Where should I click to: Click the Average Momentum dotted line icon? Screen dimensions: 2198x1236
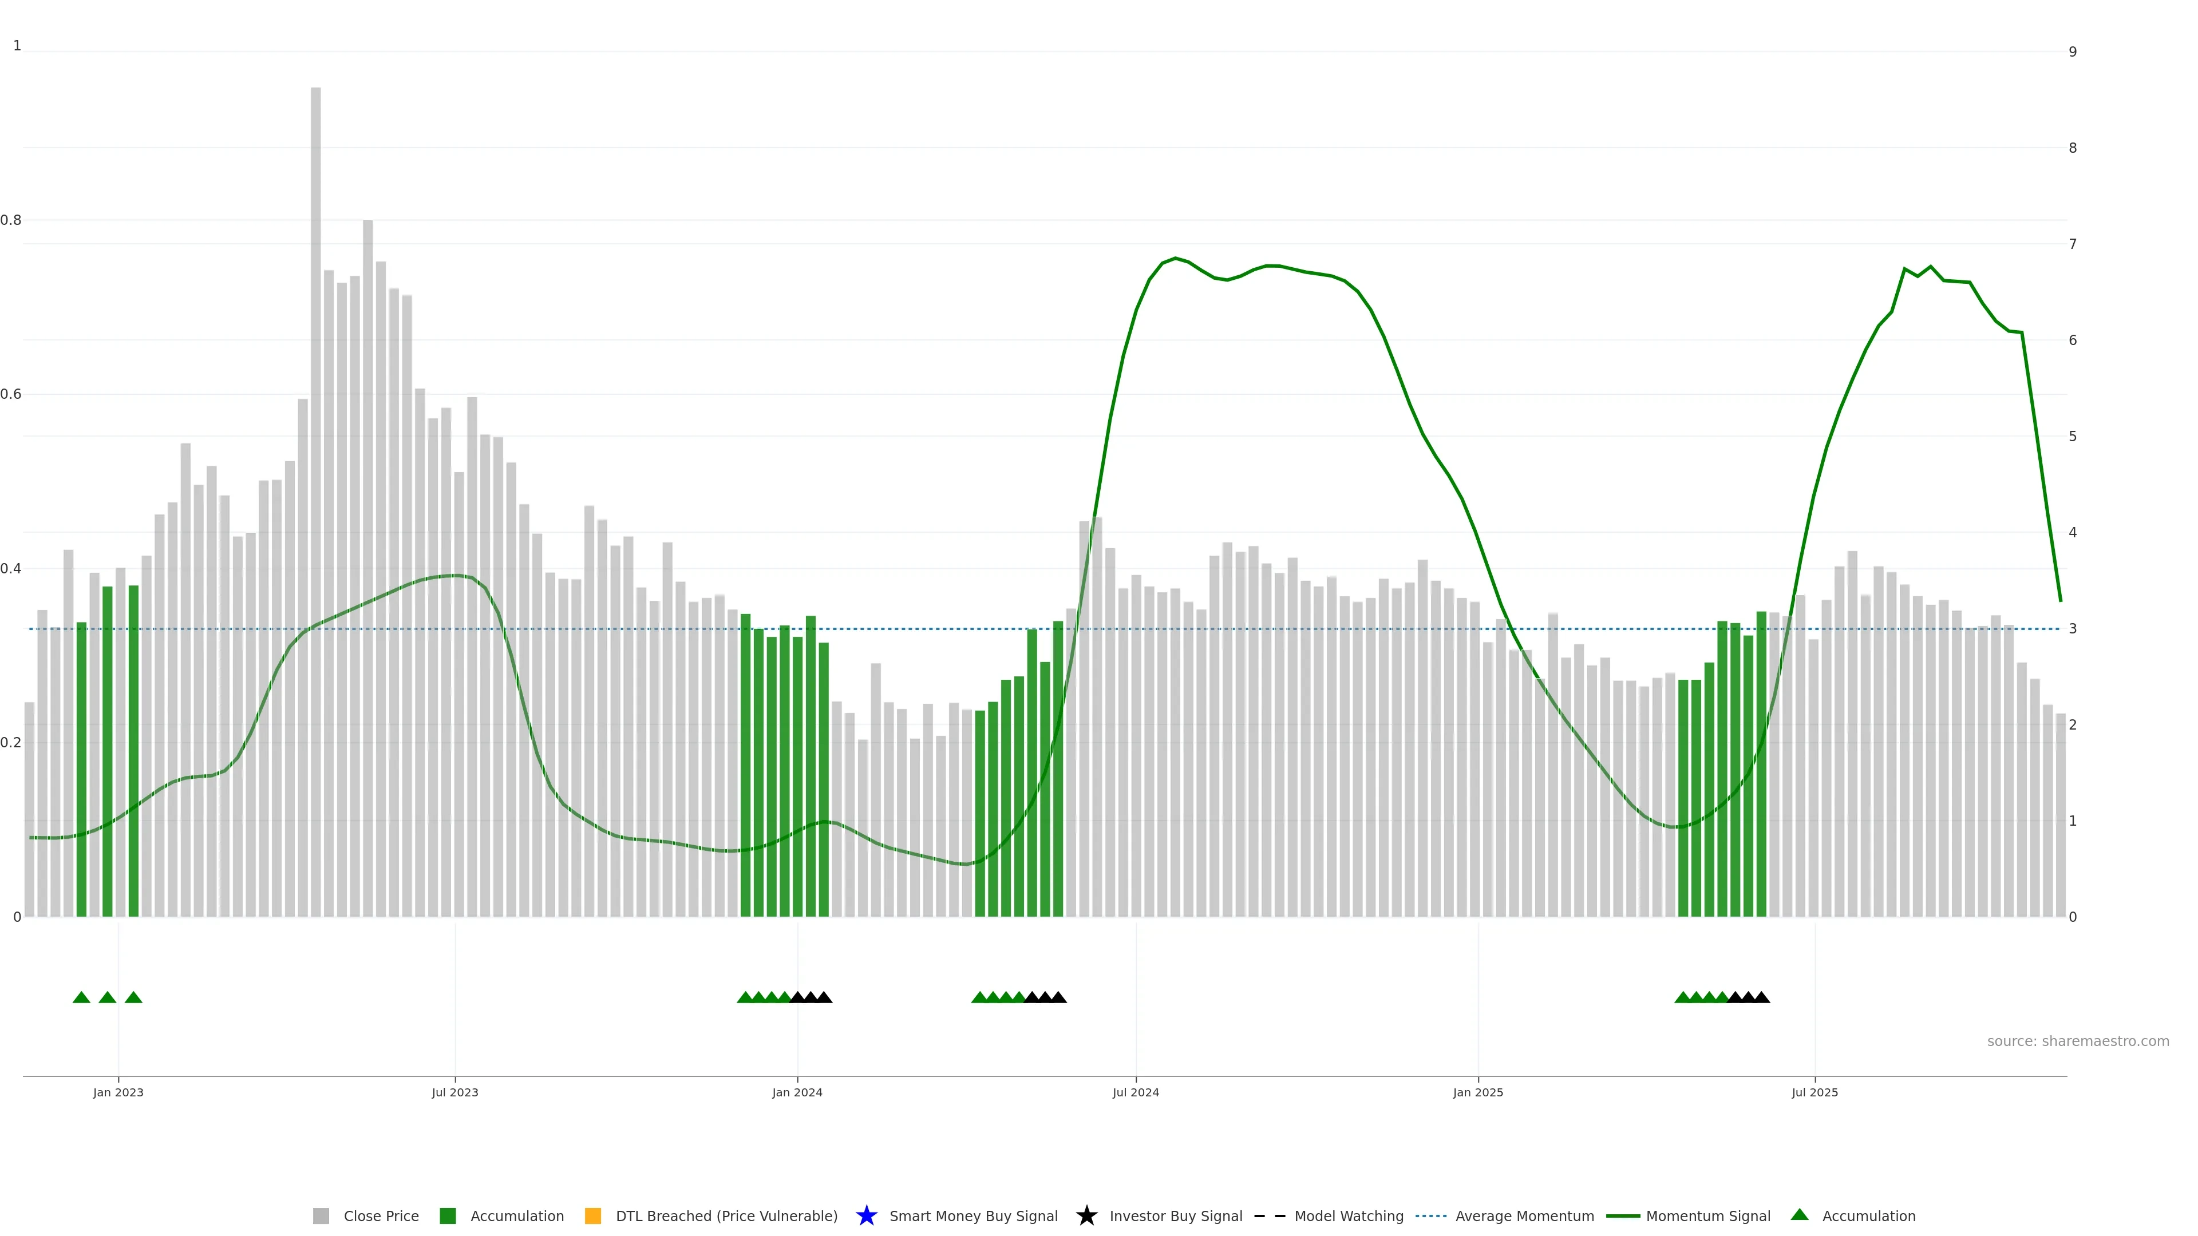point(1431,1215)
